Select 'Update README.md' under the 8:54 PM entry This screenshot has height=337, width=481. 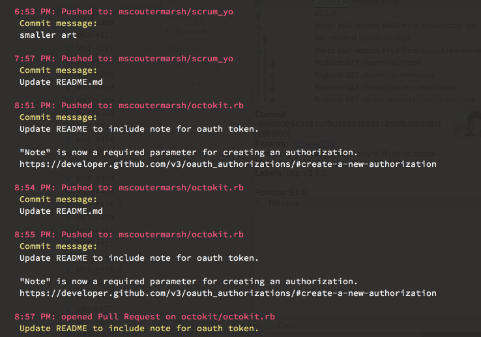coord(61,211)
